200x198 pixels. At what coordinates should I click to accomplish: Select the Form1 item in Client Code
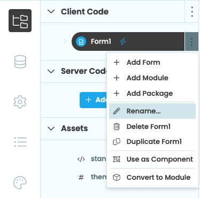click(128, 42)
